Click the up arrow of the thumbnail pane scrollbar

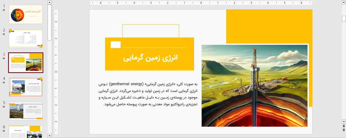pos(49,2)
